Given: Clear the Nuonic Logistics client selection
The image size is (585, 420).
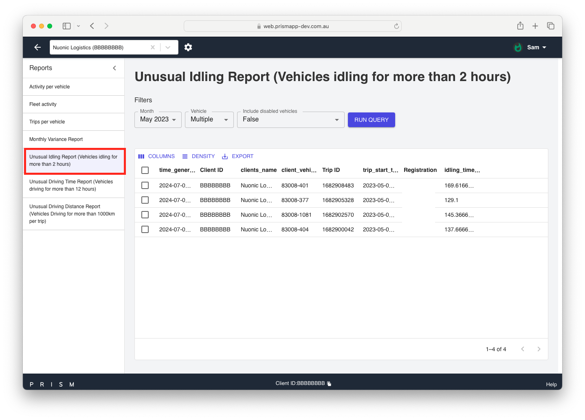Looking at the screenshot, I should 153,47.
